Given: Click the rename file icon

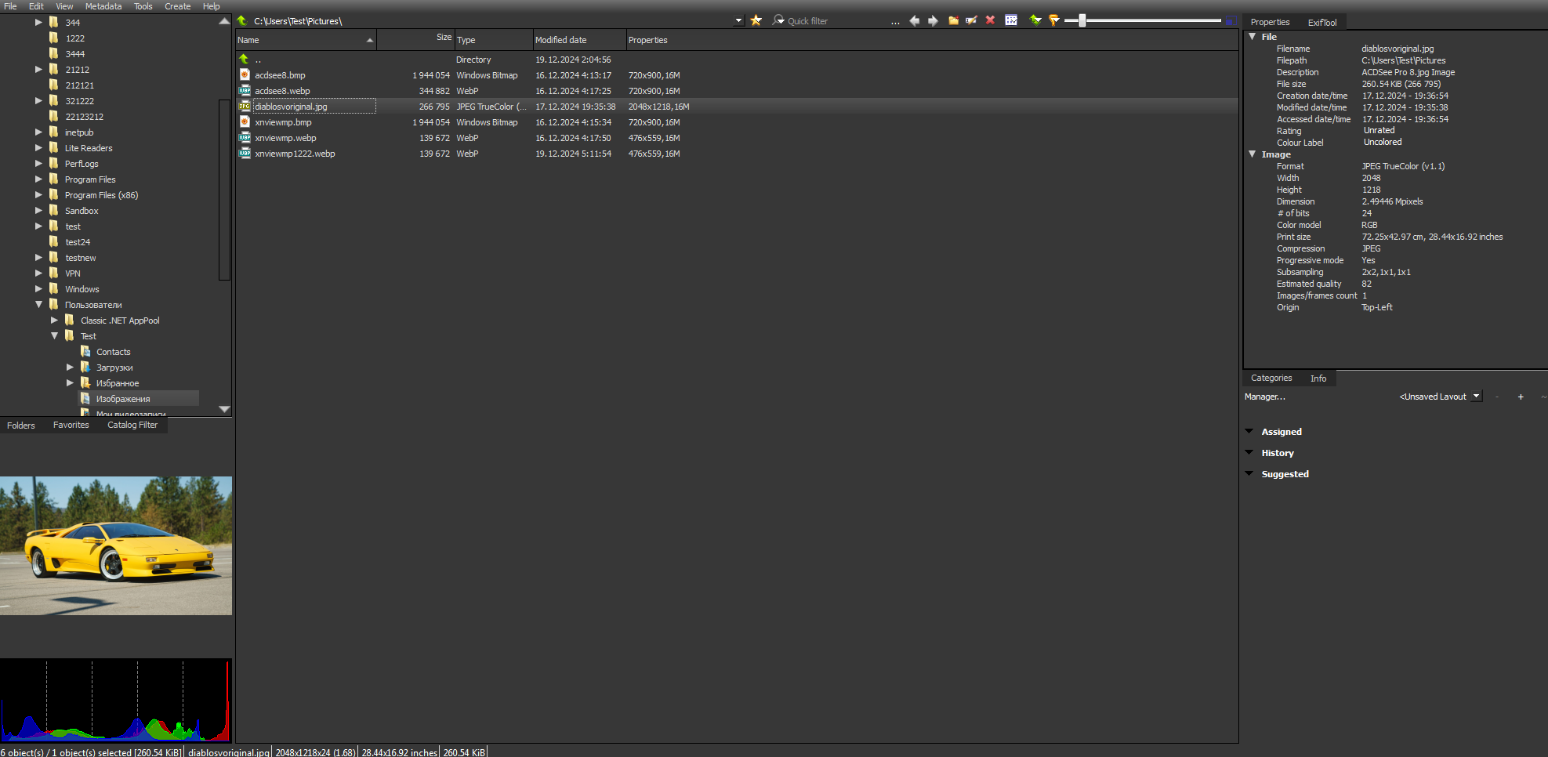Looking at the screenshot, I should tap(971, 20).
